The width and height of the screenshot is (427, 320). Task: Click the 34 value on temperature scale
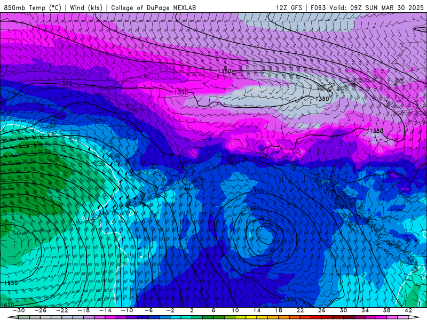click(365, 310)
